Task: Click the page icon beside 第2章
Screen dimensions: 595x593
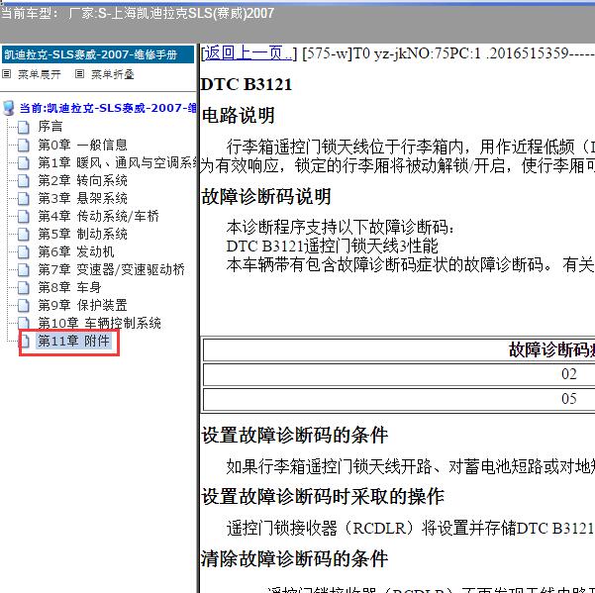Action: [x=24, y=180]
